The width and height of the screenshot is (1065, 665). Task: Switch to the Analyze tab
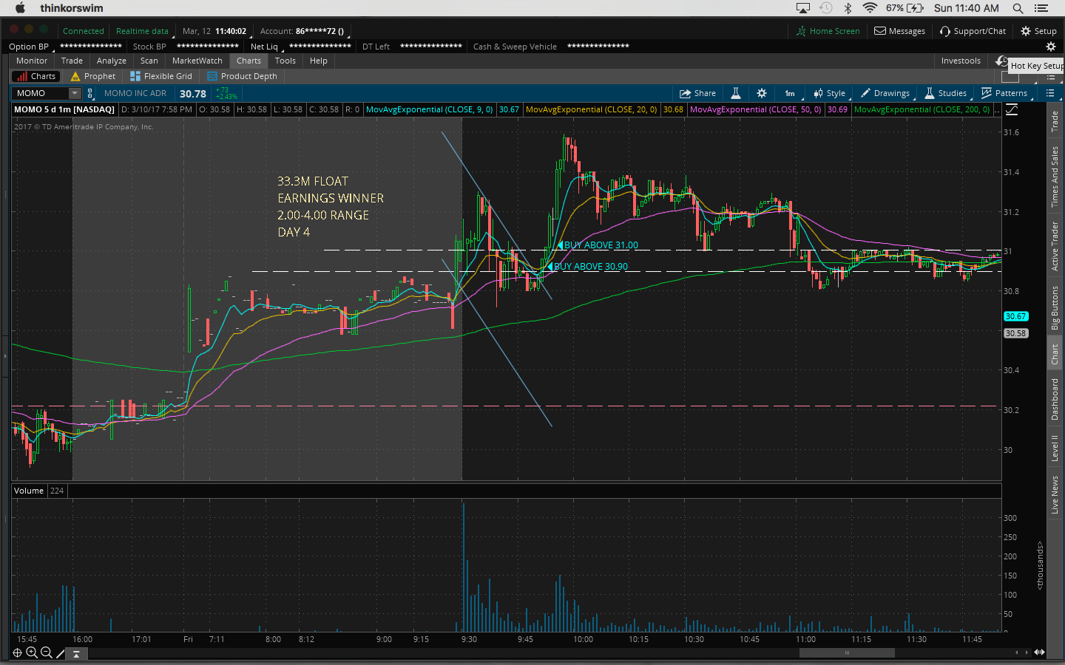click(112, 61)
